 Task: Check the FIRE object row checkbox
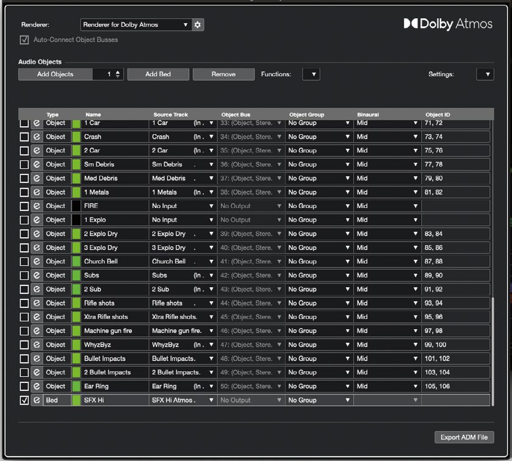24,206
